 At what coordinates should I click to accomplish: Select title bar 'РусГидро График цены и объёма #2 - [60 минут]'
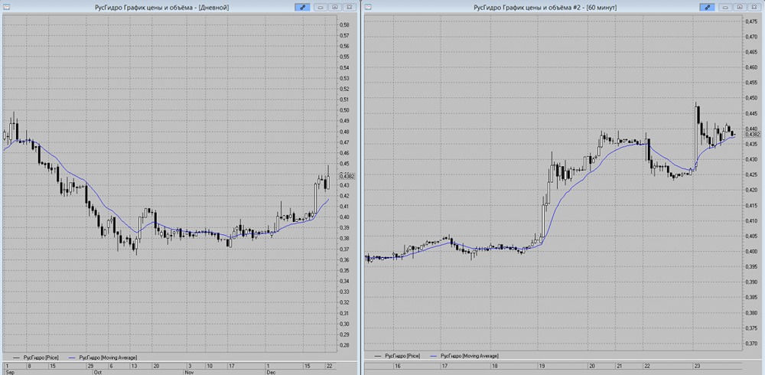click(545, 8)
